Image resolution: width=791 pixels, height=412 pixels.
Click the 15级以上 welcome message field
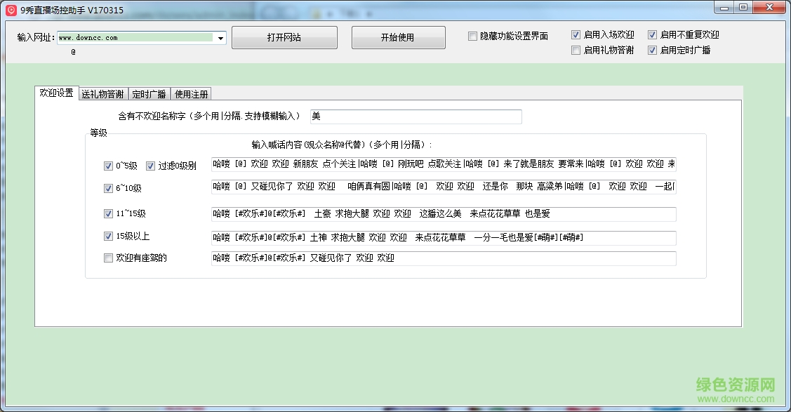(x=444, y=237)
